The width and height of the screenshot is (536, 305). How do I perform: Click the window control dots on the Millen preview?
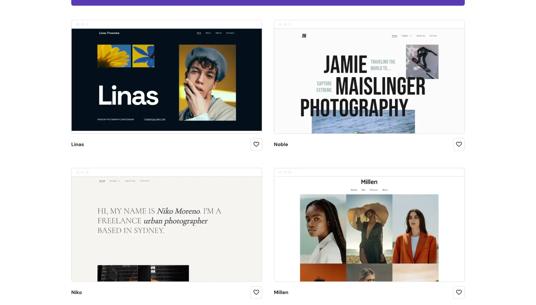click(284, 172)
